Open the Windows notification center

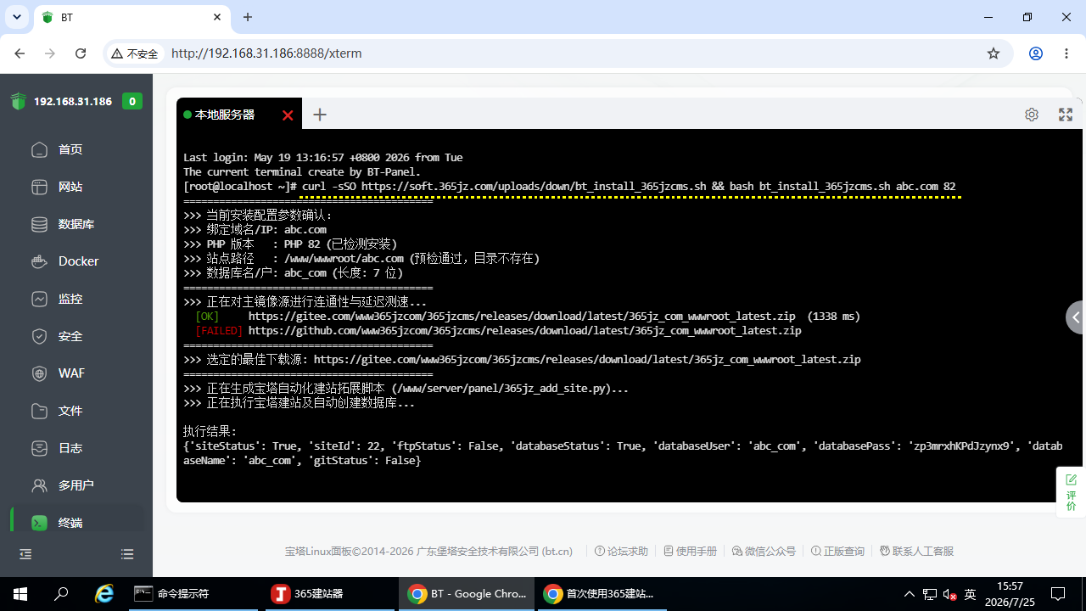1058,594
